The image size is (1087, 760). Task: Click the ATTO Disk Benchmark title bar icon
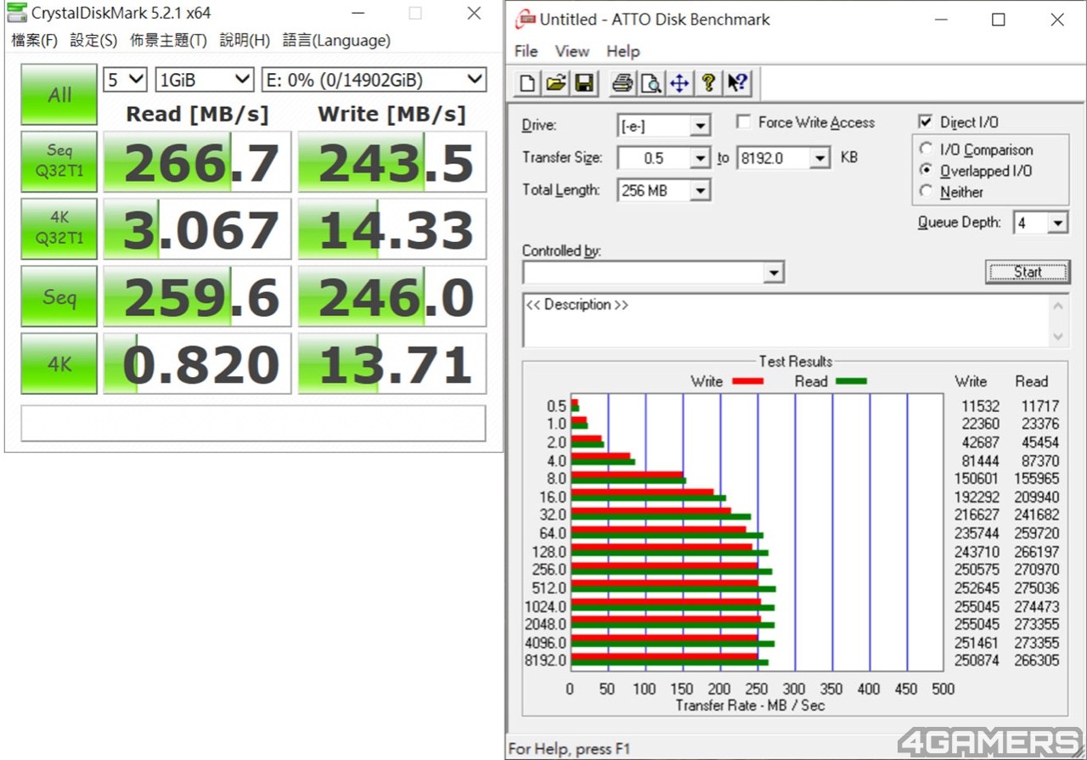coord(526,19)
